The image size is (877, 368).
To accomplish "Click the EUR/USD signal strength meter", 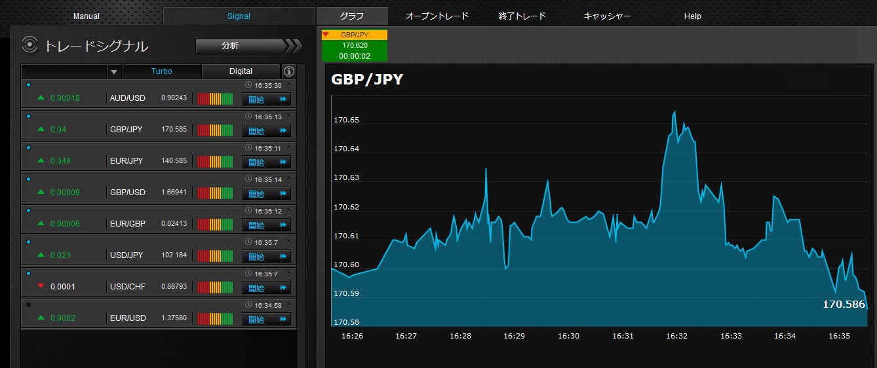I will tap(215, 319).
